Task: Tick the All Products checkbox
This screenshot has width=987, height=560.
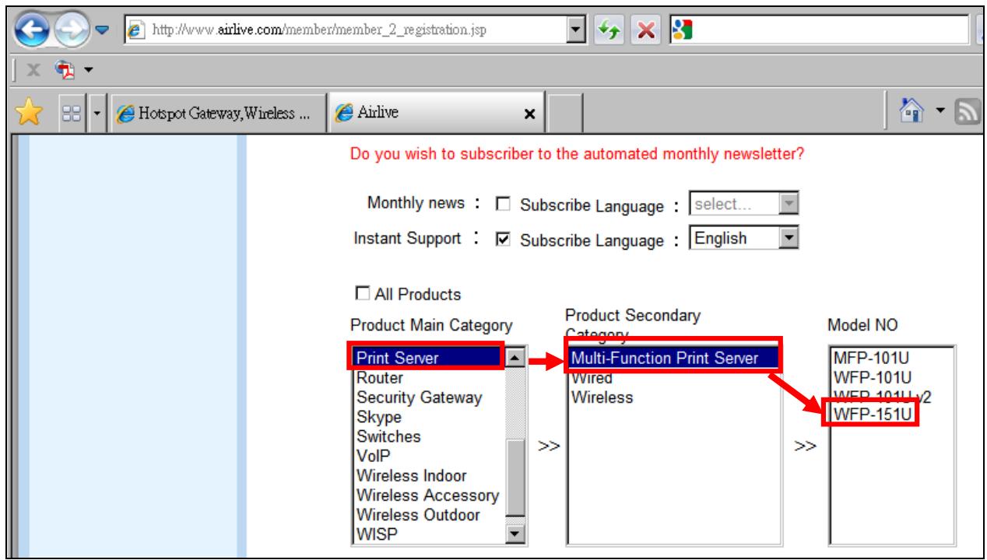Action: (361, 294)
